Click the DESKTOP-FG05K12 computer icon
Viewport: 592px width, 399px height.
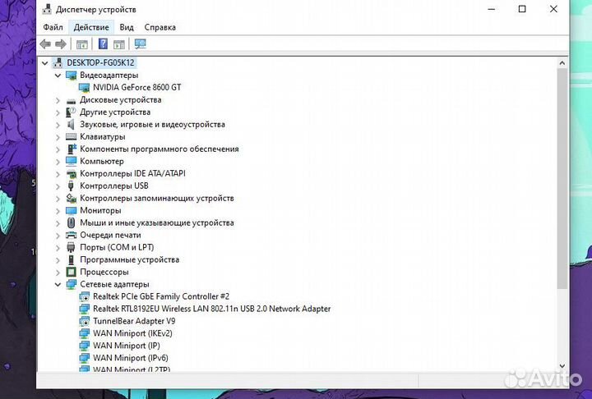tap(58, 62)
